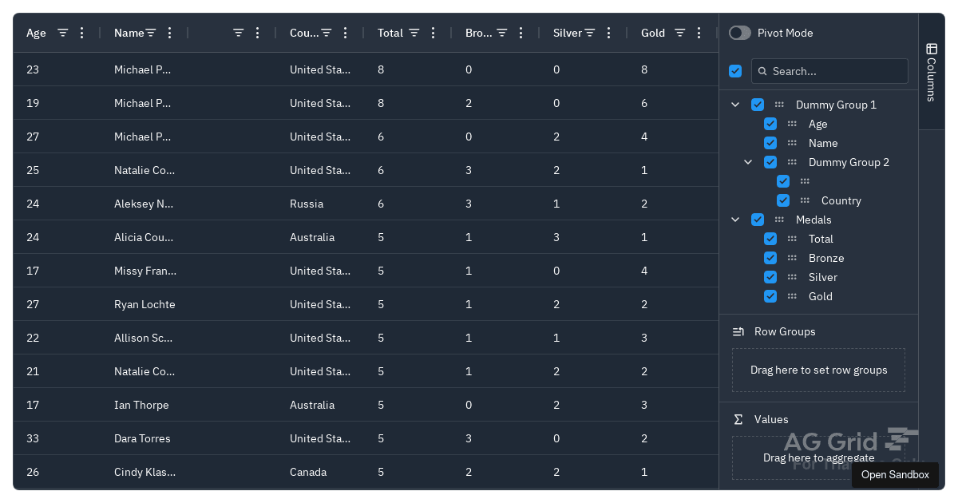Open the Age column filter icon

(x=62, y=33)
